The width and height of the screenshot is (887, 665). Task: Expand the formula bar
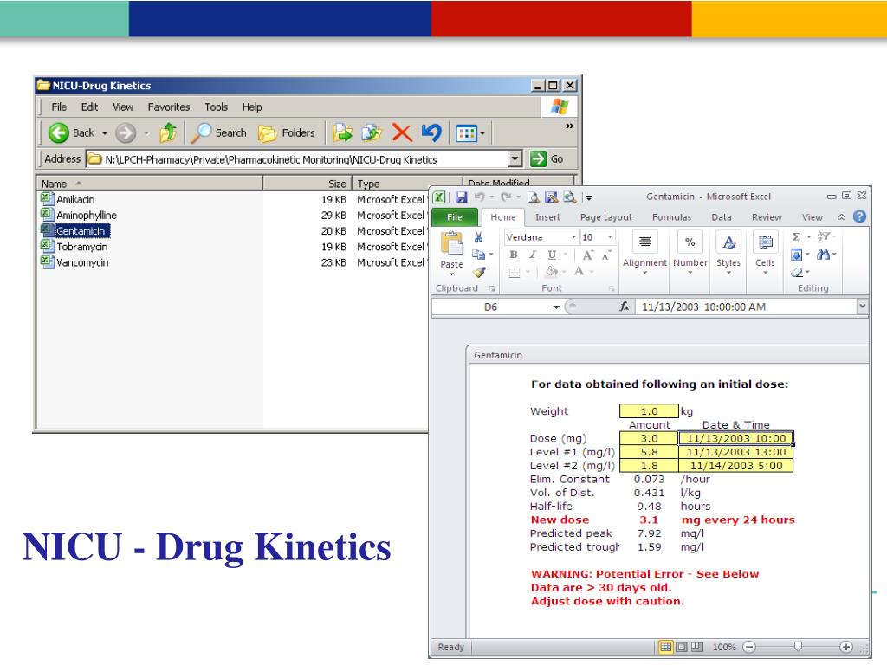(862, 306)
